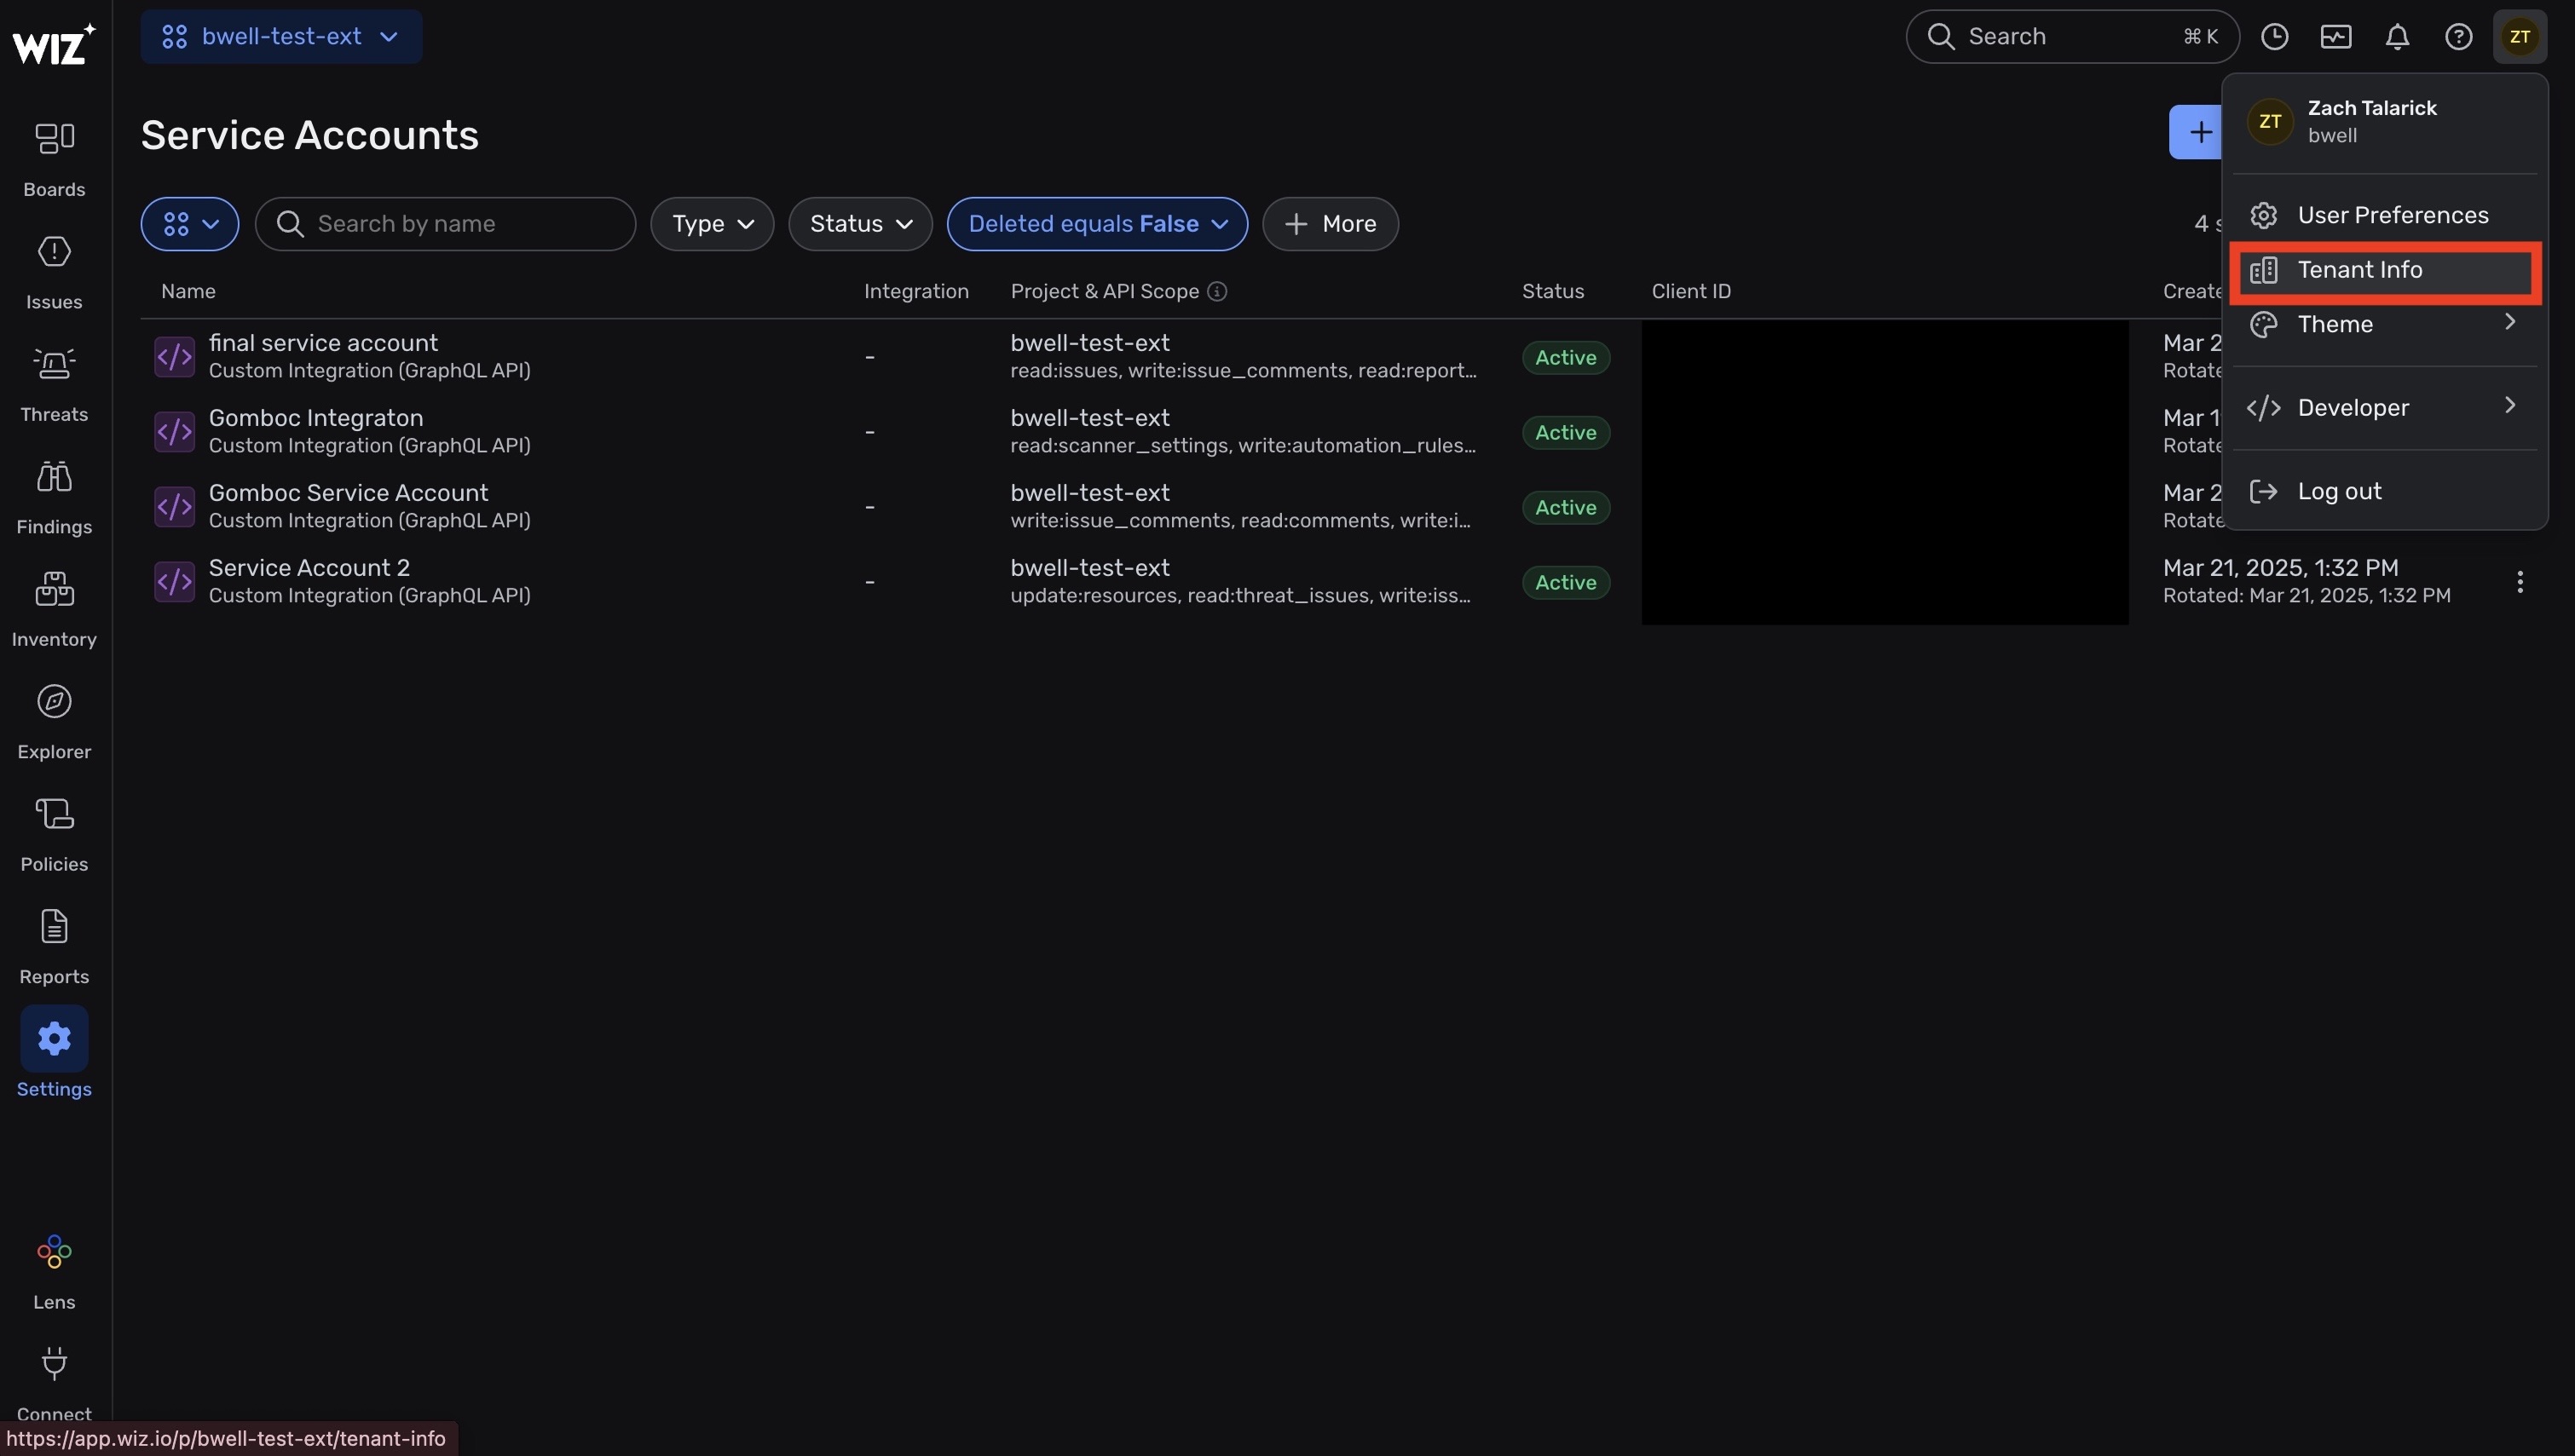This screenshot has width=2575, height=1456.
Task: Go to Issues in the sidebar
Action: [x=54, y=272]
